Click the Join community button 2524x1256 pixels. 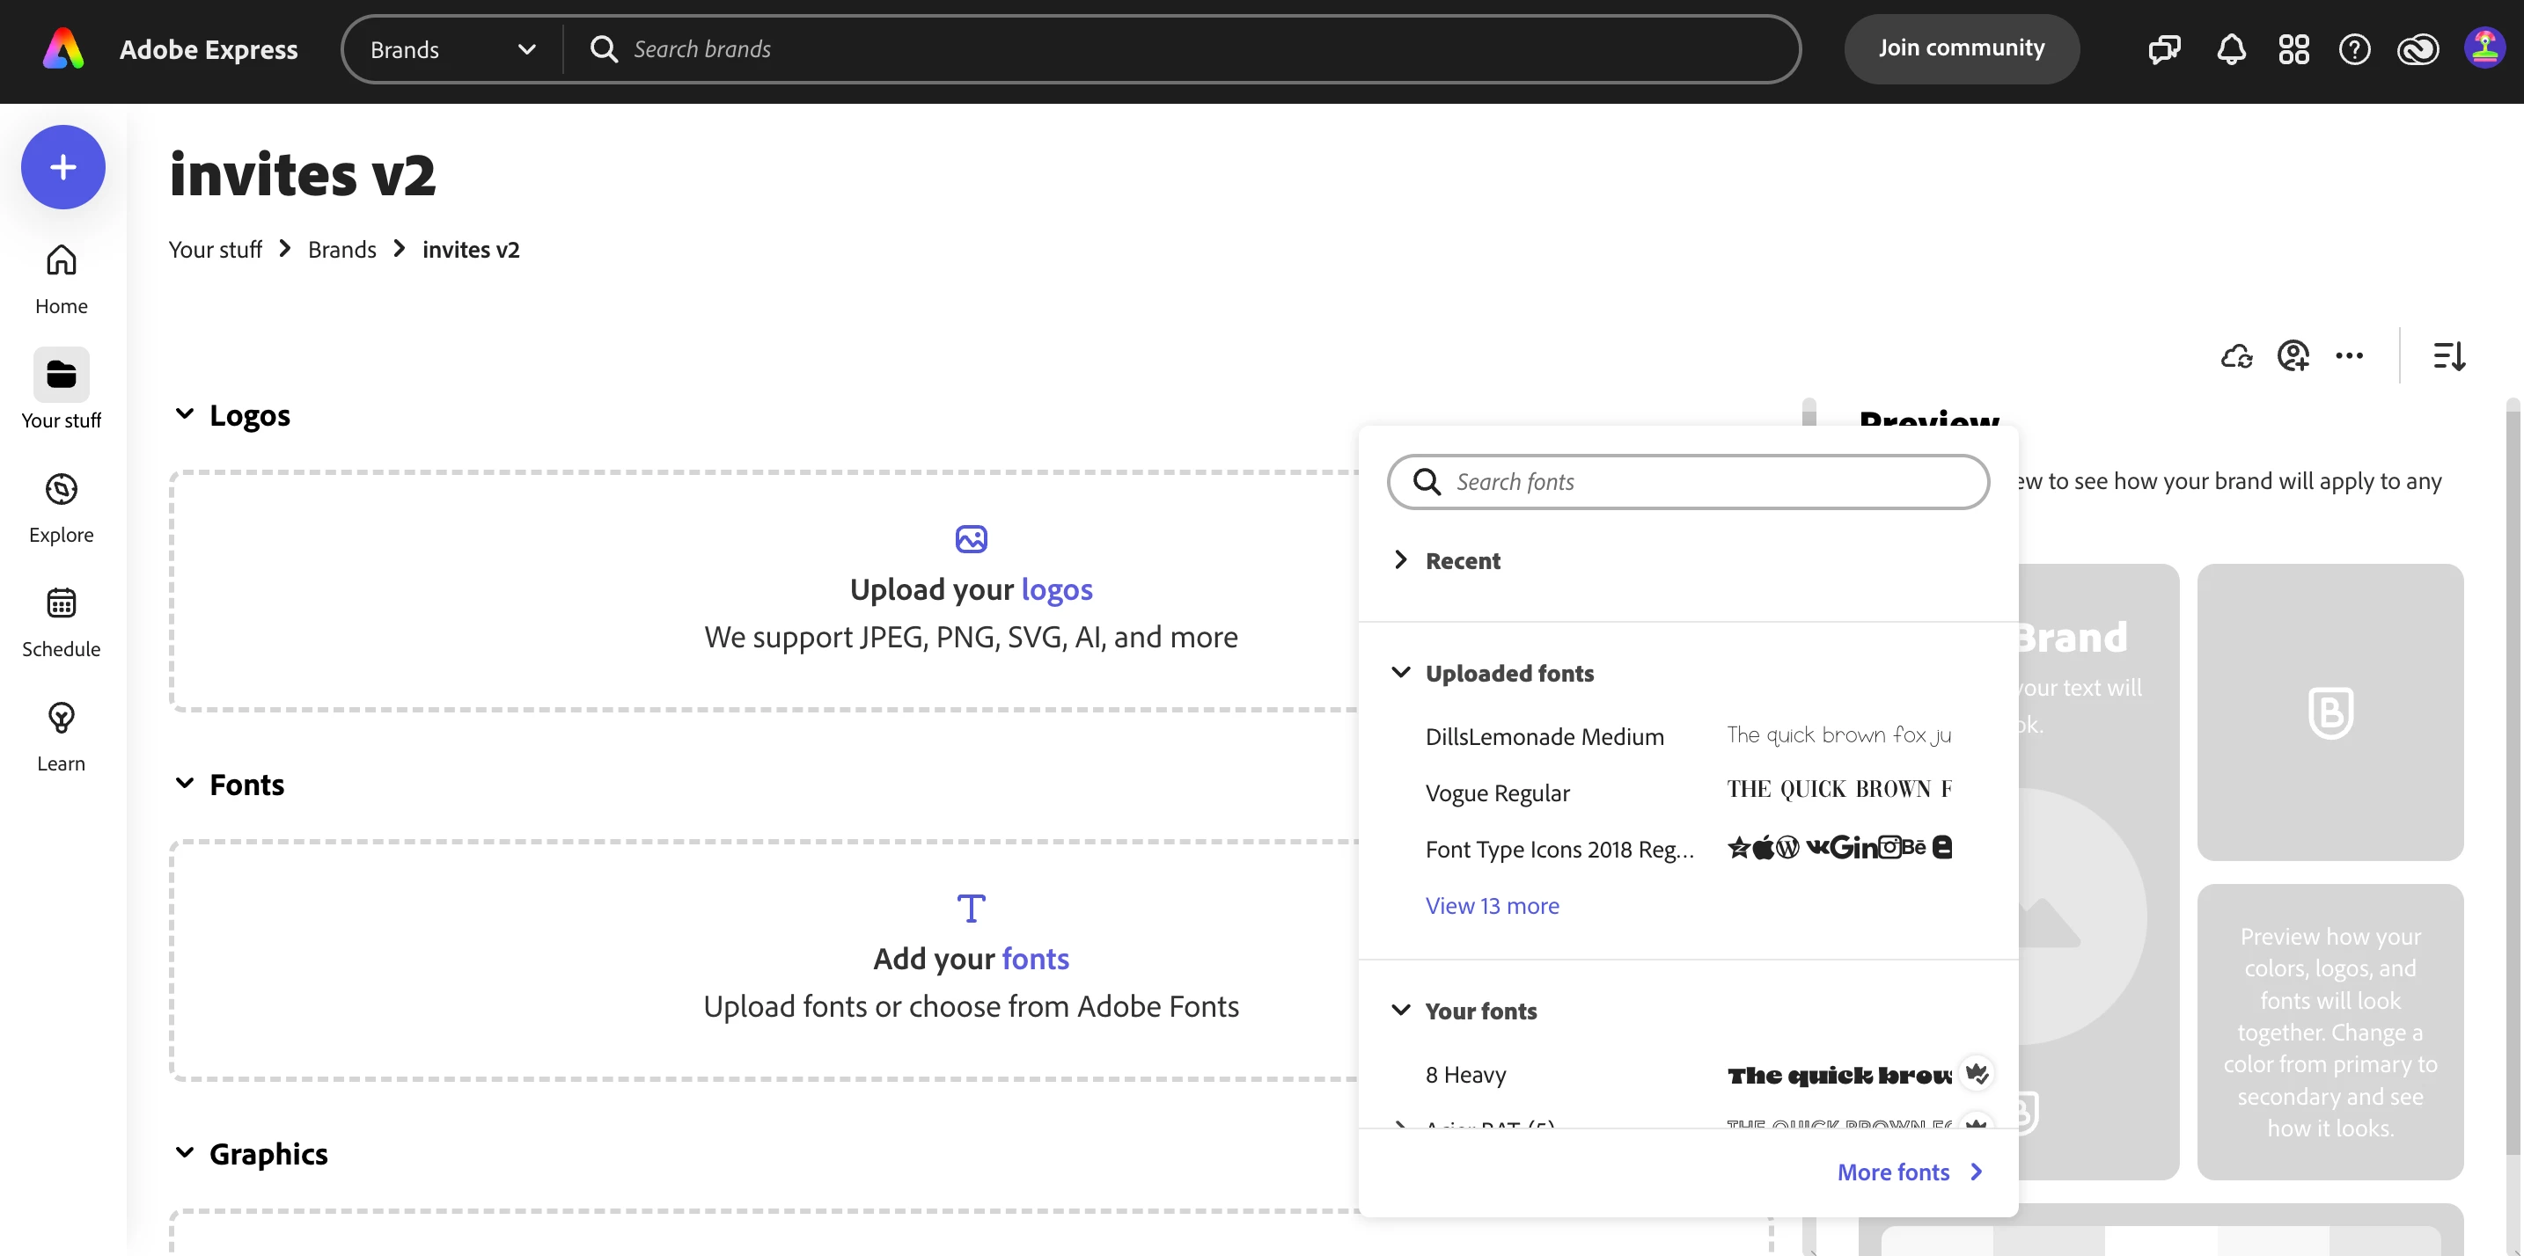1961,49
